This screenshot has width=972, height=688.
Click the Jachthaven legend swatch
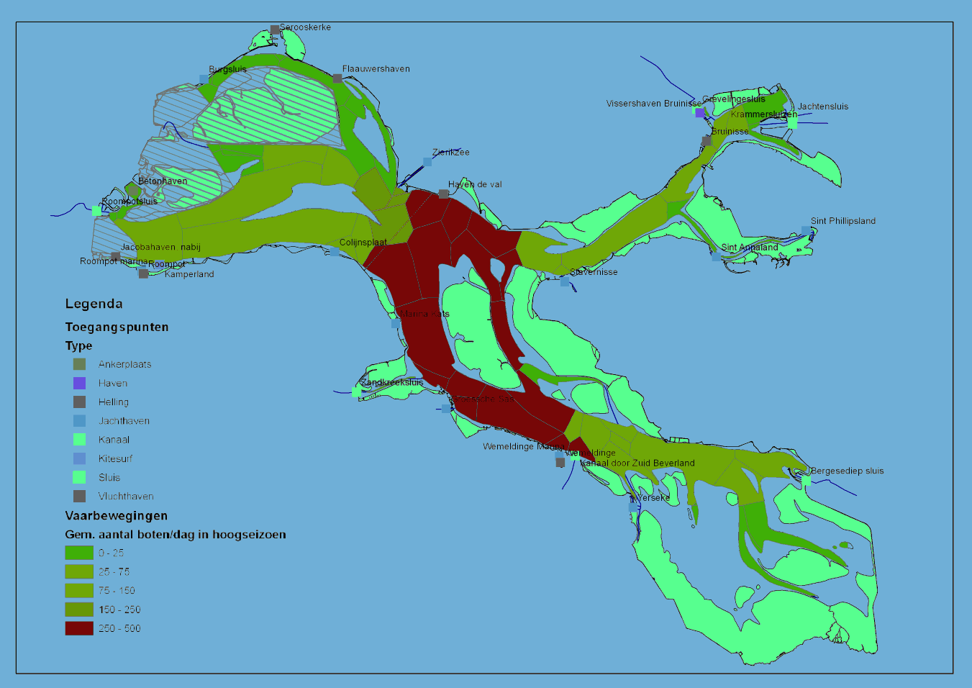pyautogui.click(x=79, y=420)
